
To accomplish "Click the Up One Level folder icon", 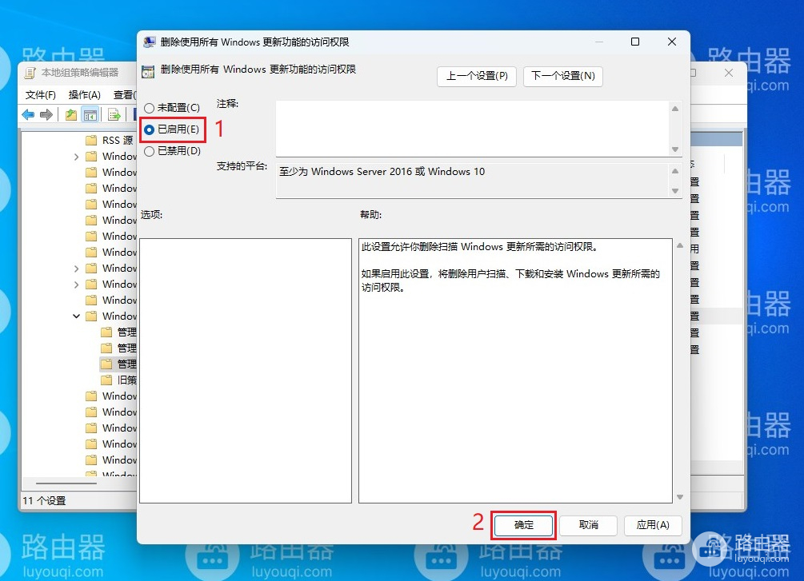I will (72, 114).
